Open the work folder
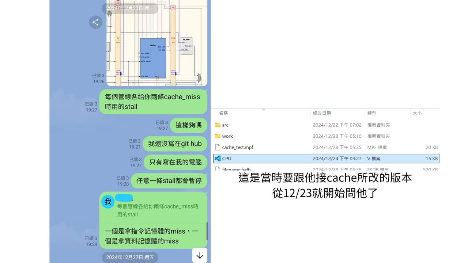Viewport: 468px width, 263px height. [226, 136]
